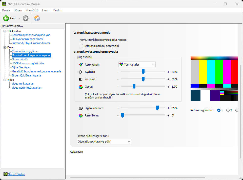Click the Renk Tonu color wheel icon

(80, 115)
